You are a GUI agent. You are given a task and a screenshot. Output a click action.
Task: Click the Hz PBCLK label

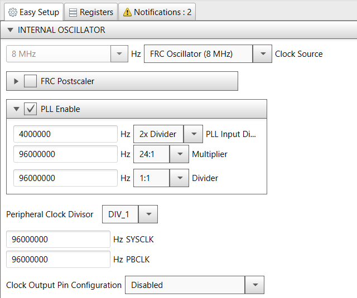coord(132,260)
